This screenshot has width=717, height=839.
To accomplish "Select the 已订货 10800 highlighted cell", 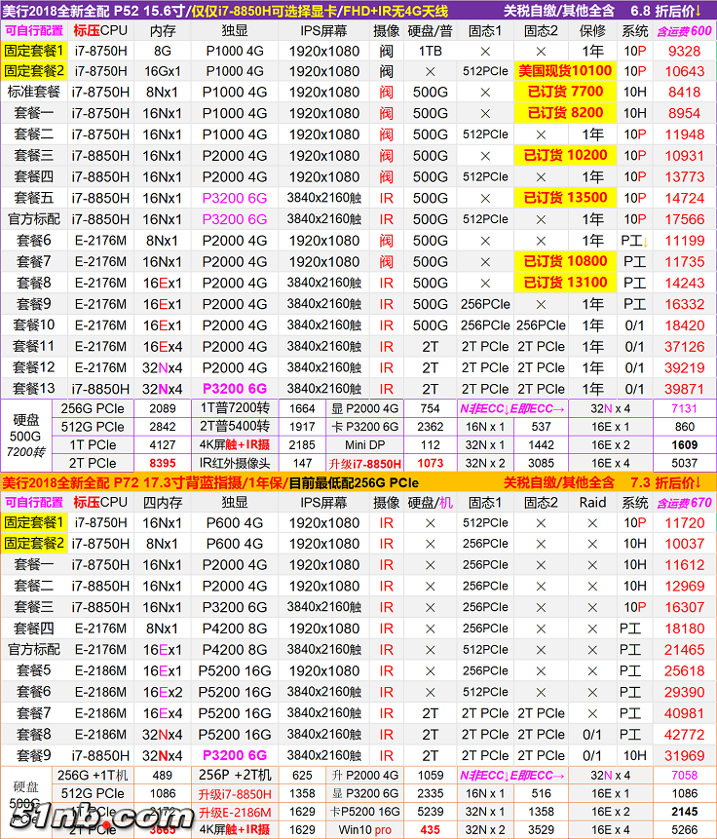I will pyautogui.click(x=564, y=261).
